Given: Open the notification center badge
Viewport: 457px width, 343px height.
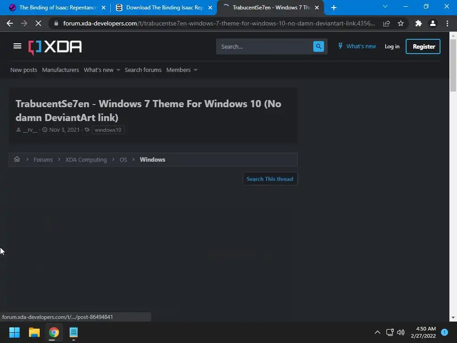Looking at the screenshot, I should click(x=445, y=332).
